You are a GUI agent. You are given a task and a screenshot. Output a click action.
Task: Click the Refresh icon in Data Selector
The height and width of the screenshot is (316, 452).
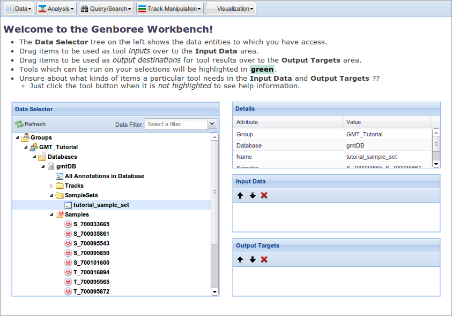point(19,124)
